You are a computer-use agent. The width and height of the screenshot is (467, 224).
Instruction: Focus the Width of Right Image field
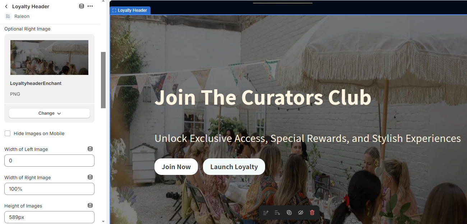[x=49, y=189]
